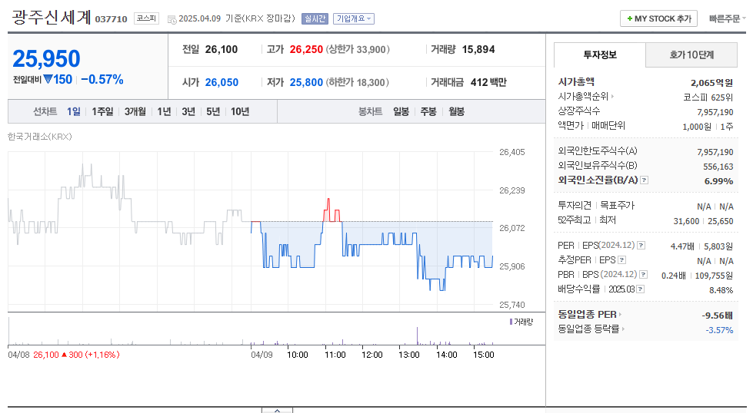Screen dimensions: 753x413
Task: Select the 3년 line chart period
Action: (188, 111)
